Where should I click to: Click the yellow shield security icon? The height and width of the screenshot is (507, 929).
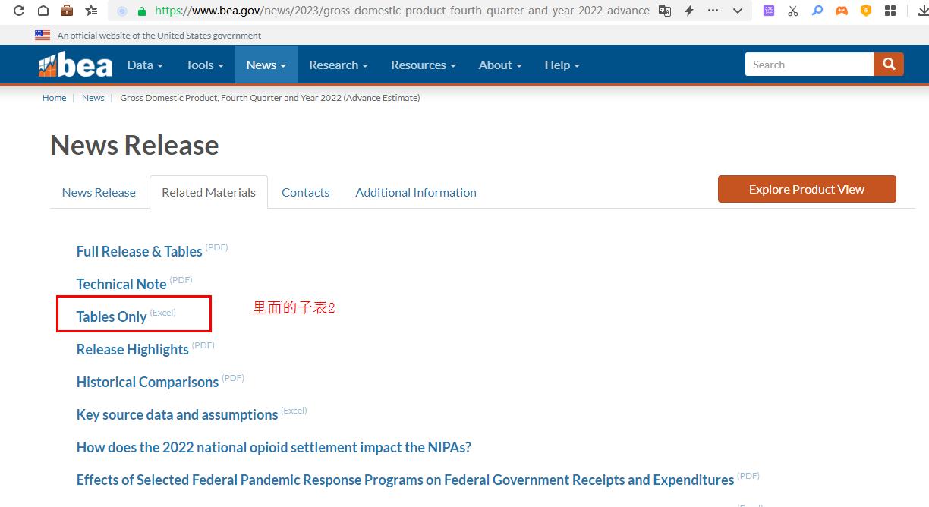point(865,11)
